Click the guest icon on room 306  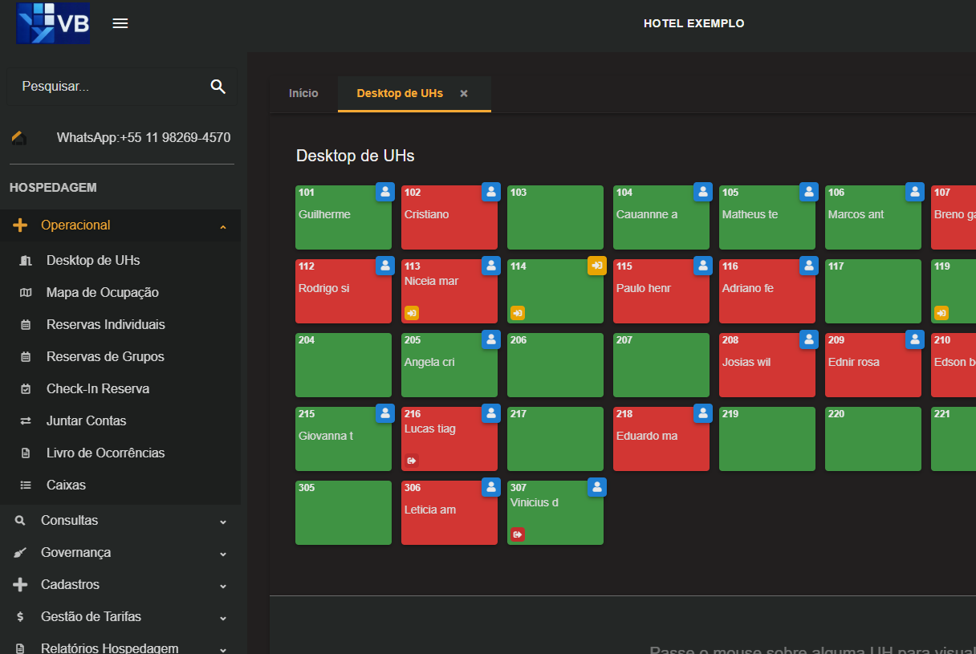[491, 487]
